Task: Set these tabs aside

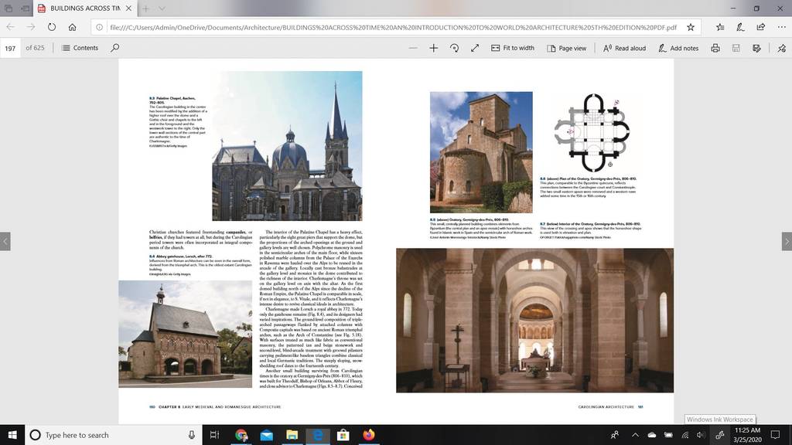Action: click(26, 8)
